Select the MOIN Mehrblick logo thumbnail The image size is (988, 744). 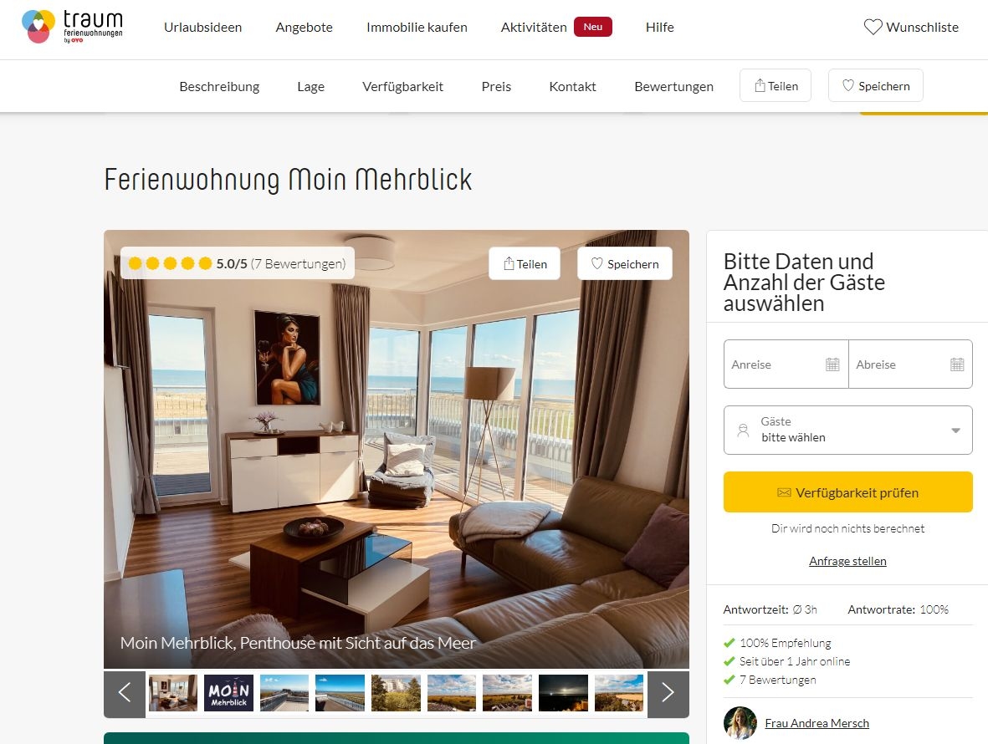tap(228, 693)
